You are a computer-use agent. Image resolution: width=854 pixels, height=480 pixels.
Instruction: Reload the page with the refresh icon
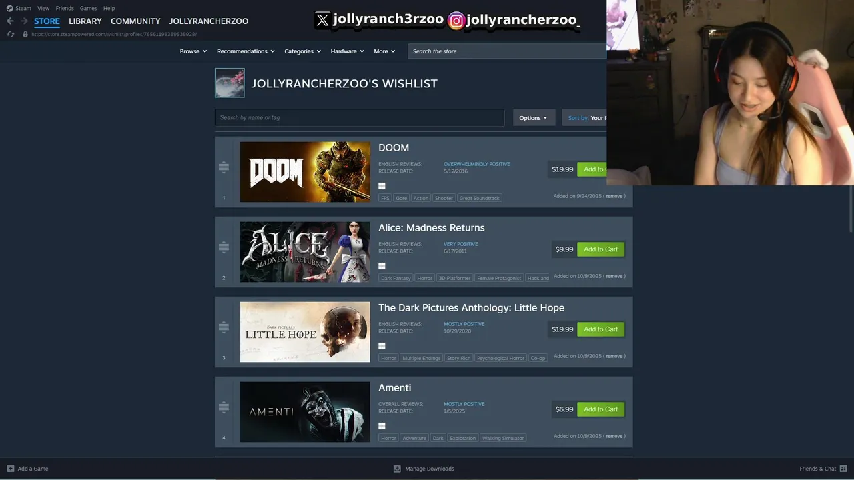click(x=10, y=34)
